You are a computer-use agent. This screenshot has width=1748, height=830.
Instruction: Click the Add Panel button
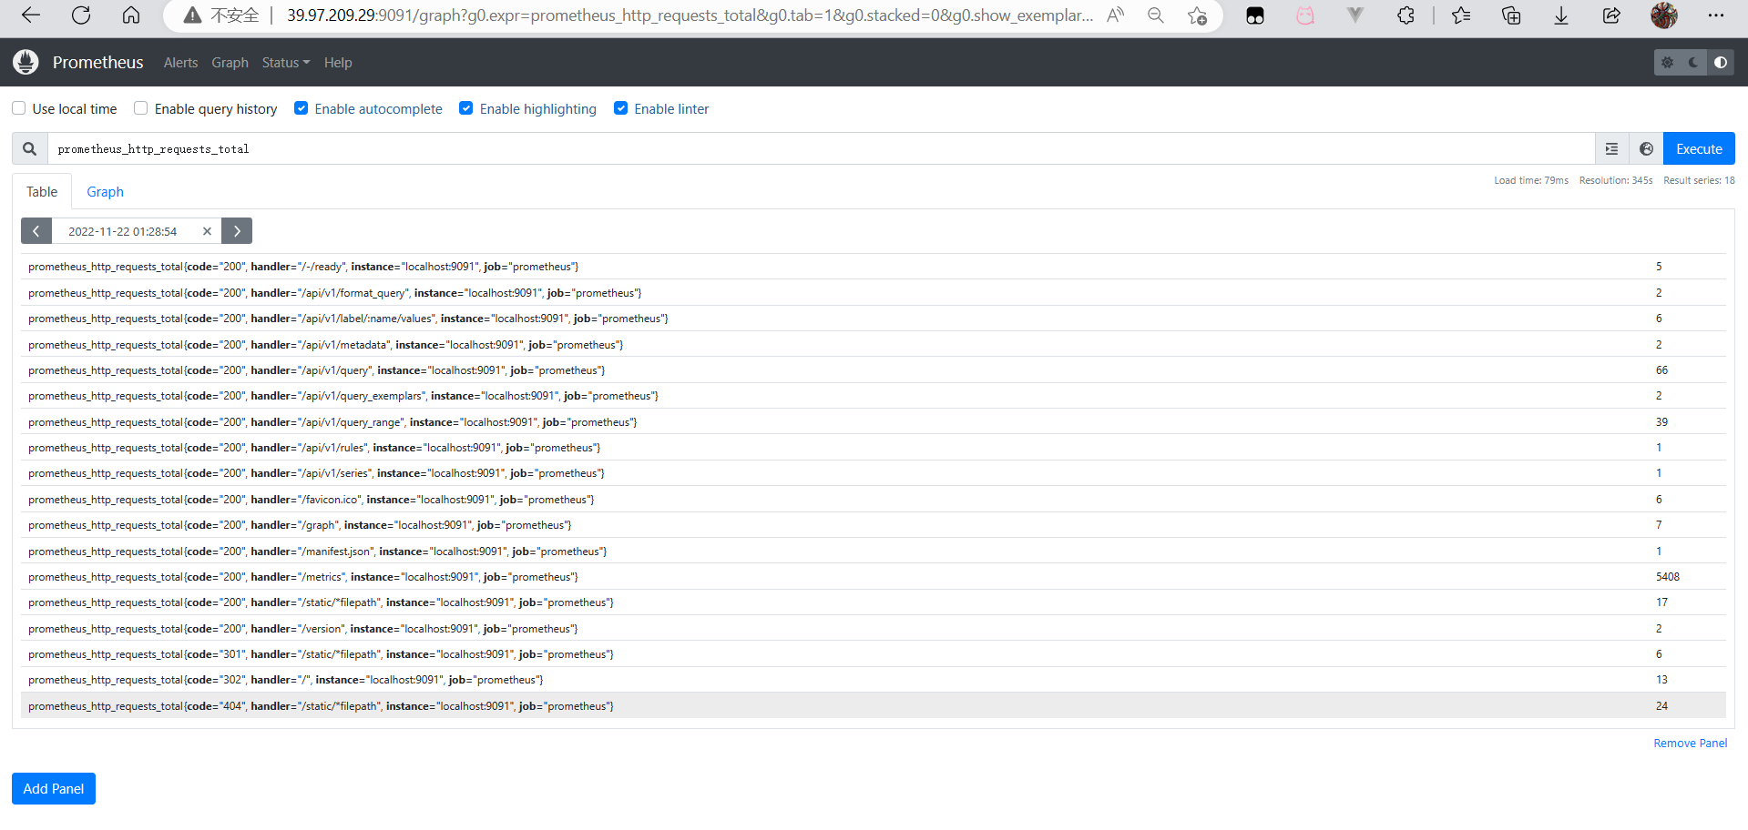54,789
